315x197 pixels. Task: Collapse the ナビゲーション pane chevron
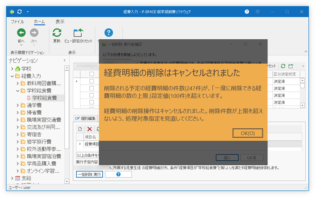tap(65, 60)
